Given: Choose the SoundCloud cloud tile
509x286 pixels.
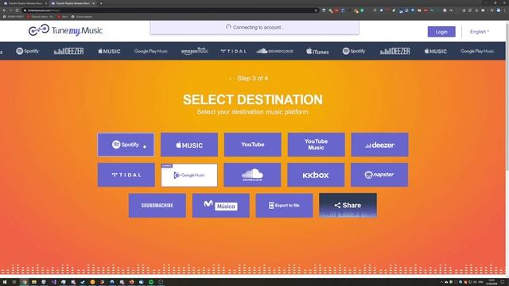Looking at the screenshot, I should [253, 175].
